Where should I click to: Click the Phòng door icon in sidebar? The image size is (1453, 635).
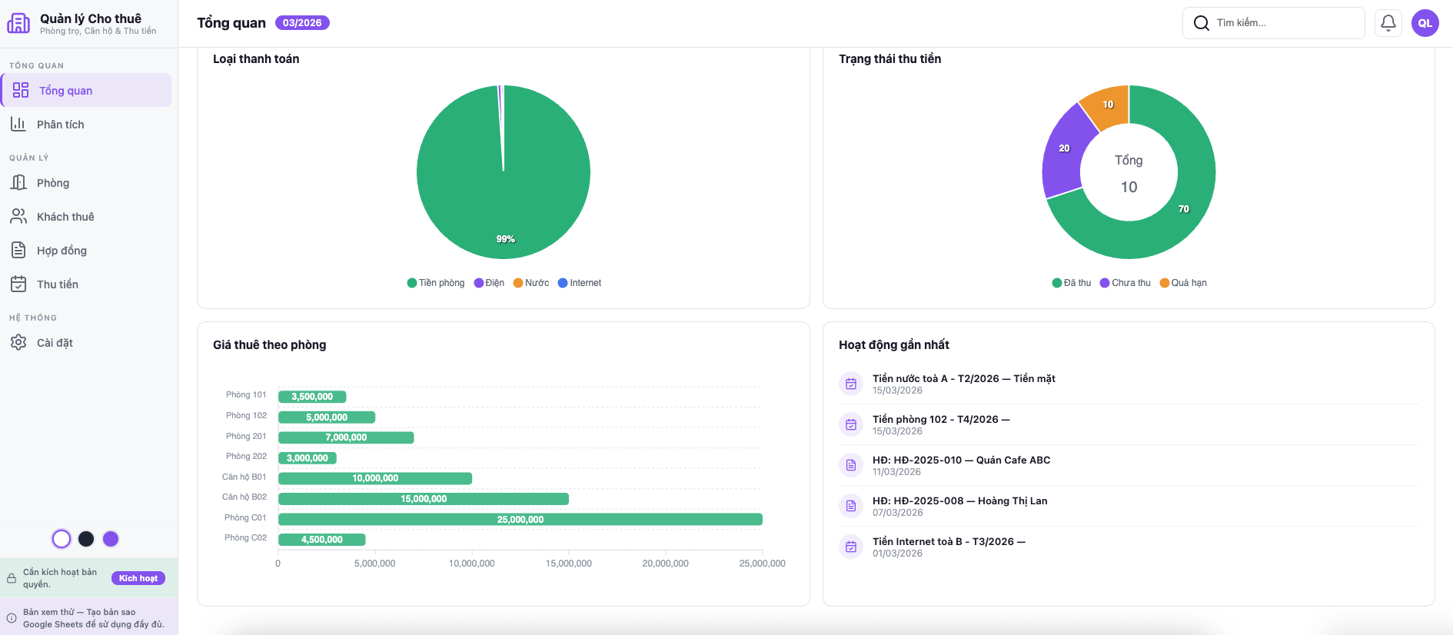(18, 183)
